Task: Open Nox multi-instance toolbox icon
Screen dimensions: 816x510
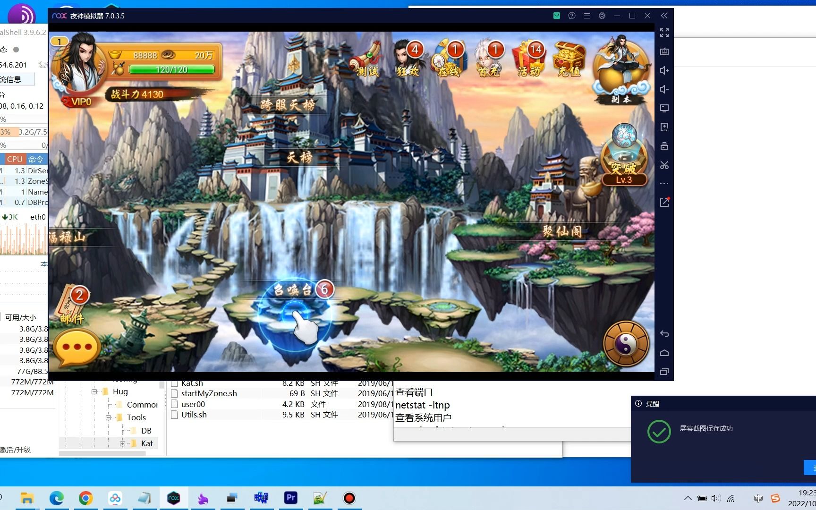Action: (664, 146)
